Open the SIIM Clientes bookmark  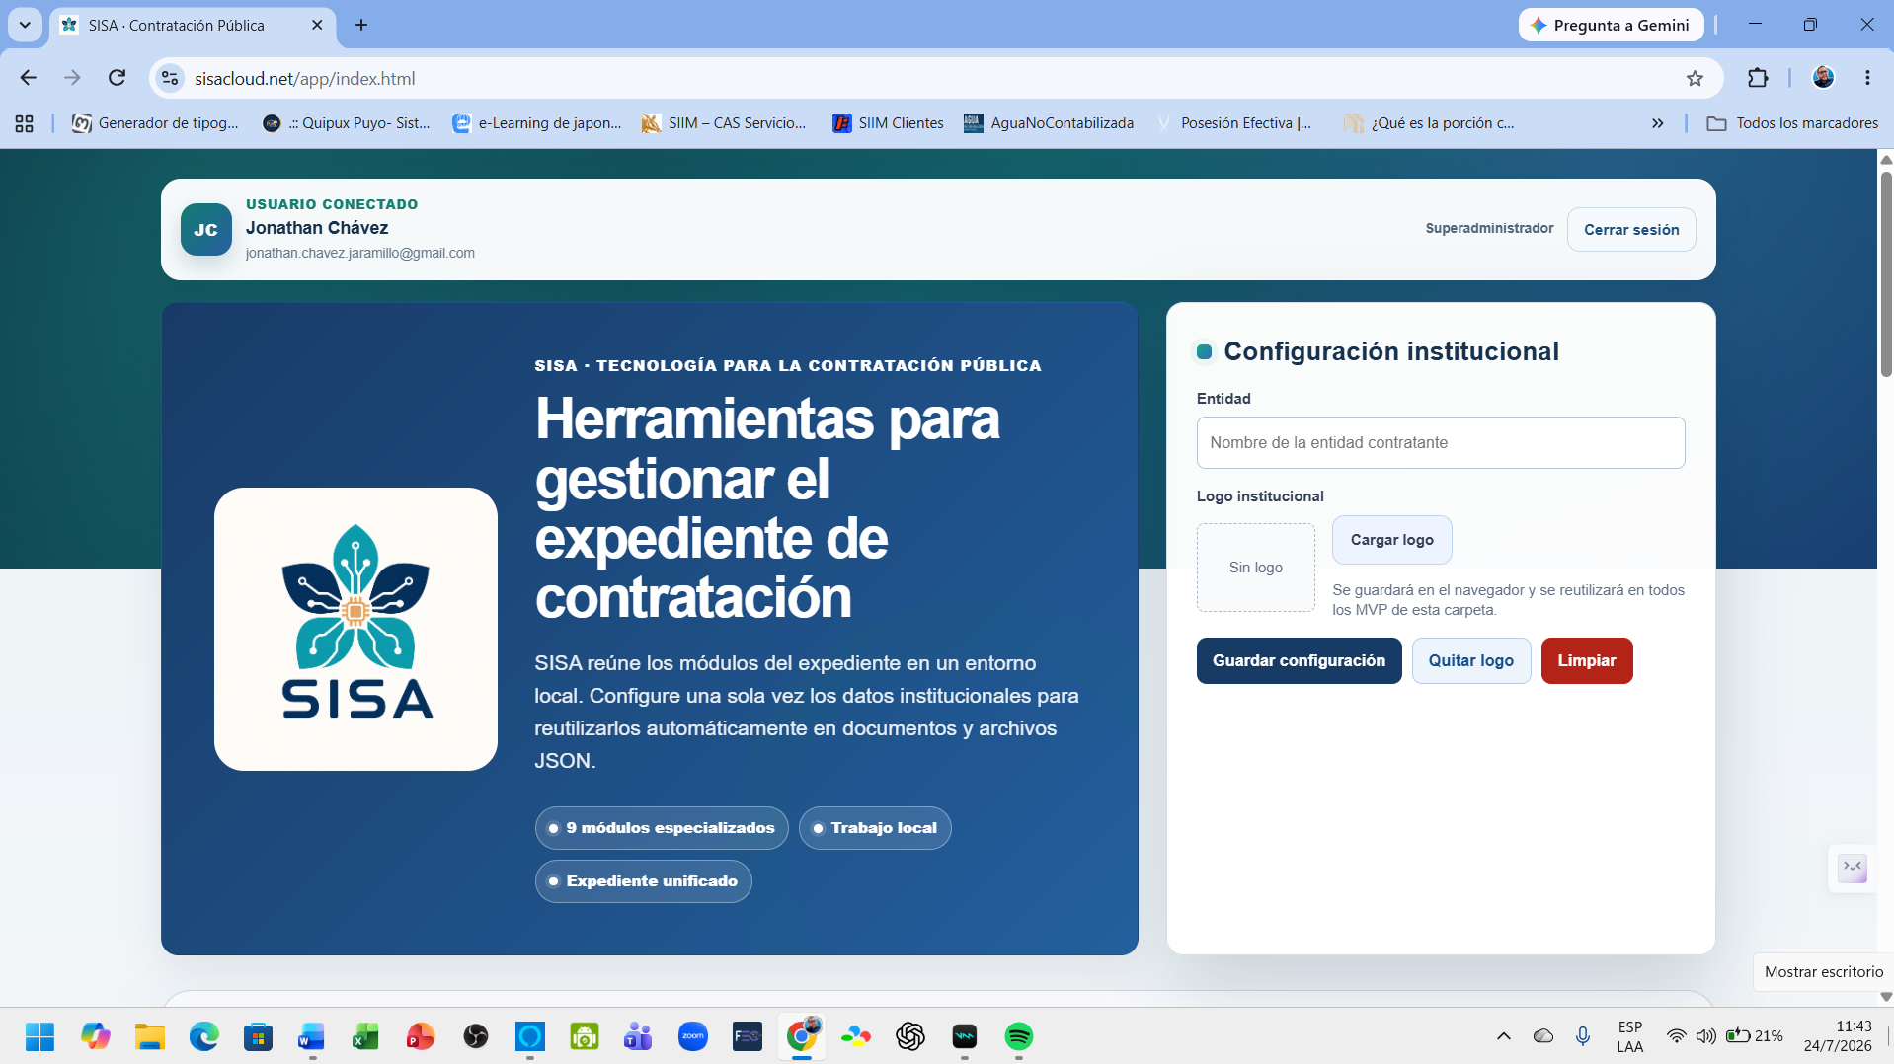[888, 123]
